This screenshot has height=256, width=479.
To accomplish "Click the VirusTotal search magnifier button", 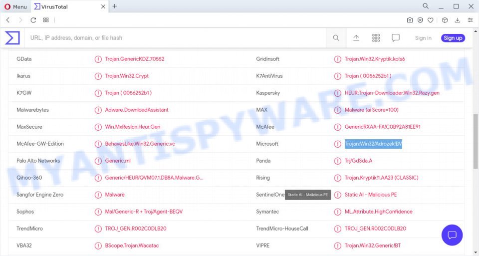I will click(x=336, y=38).
